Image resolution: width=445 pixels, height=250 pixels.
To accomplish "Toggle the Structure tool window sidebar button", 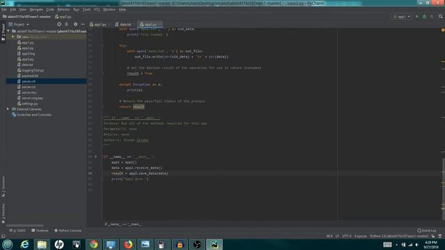I will pos(3,187).
